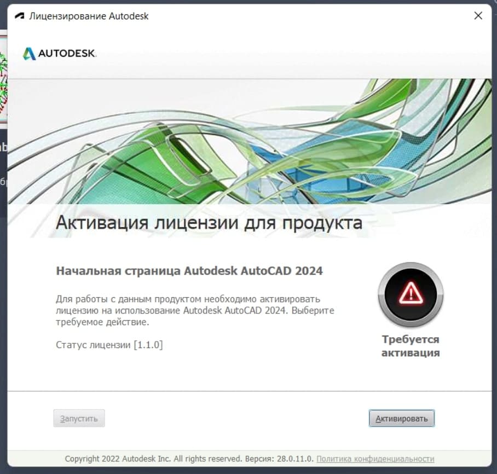The width and height of the screenshot is (497, 474).
Task: Click the small Autodesk icon in title bar
Action: pyautogui.click(x=20, y=16)
